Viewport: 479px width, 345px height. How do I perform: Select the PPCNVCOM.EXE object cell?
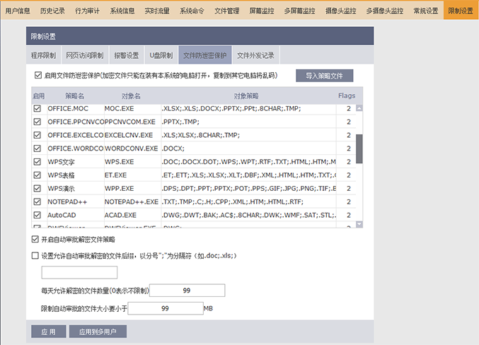pos(132,122)
